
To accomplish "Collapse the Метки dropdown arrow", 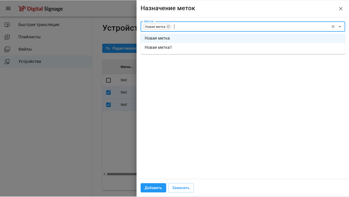I will [x=340, y=27].
